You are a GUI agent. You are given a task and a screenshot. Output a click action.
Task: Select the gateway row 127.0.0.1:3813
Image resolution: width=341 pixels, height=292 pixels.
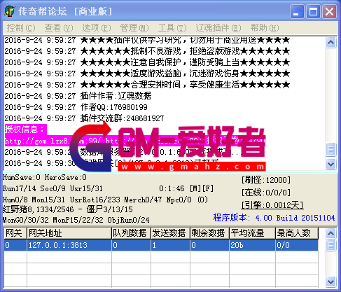161,245
